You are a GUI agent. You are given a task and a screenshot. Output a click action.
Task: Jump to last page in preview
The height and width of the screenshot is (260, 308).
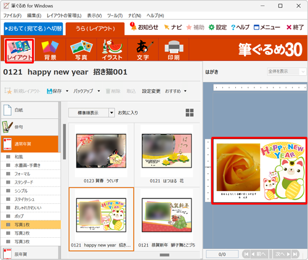coord(295,254)
